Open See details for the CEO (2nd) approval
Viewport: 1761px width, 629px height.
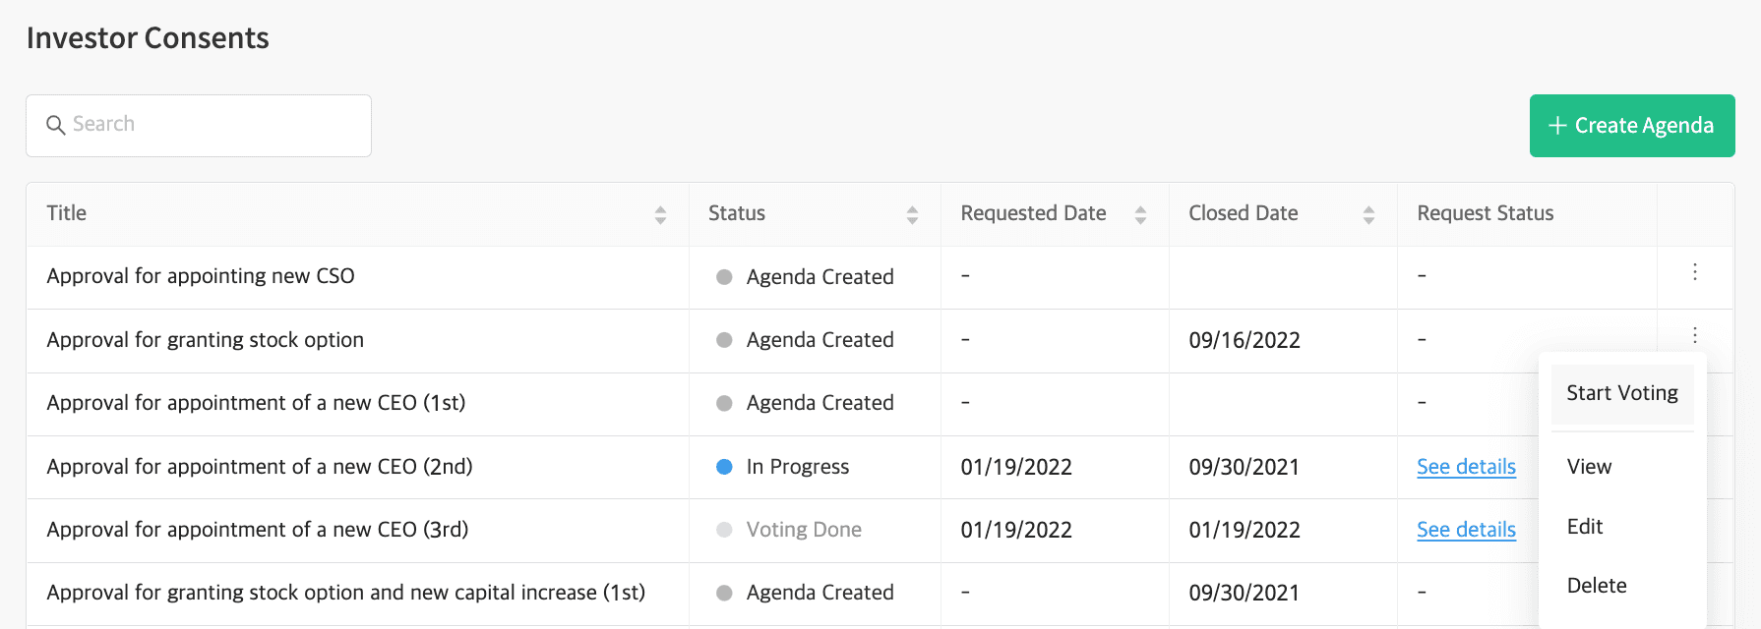pyautogui.click(x=1466, y=467)
